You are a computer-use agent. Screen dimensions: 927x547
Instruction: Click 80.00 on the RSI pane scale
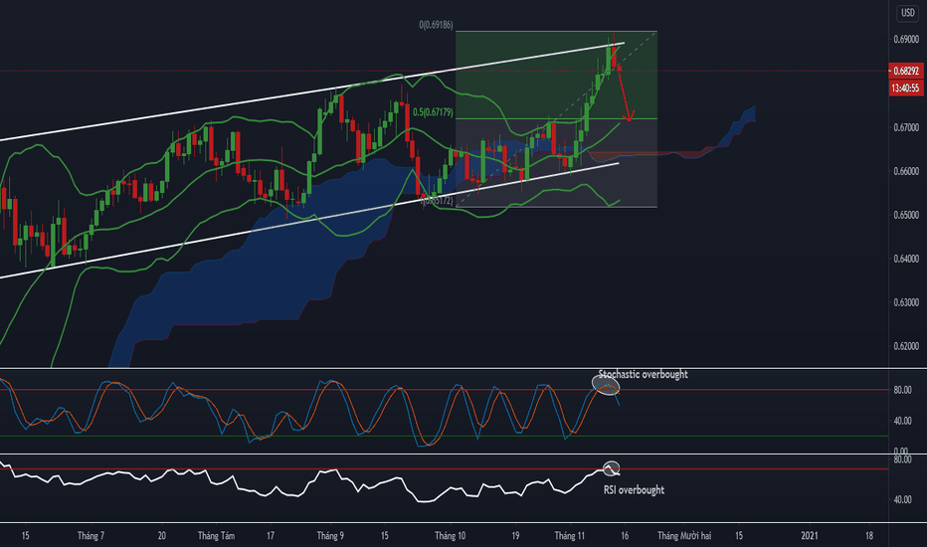tap(902, 459)
